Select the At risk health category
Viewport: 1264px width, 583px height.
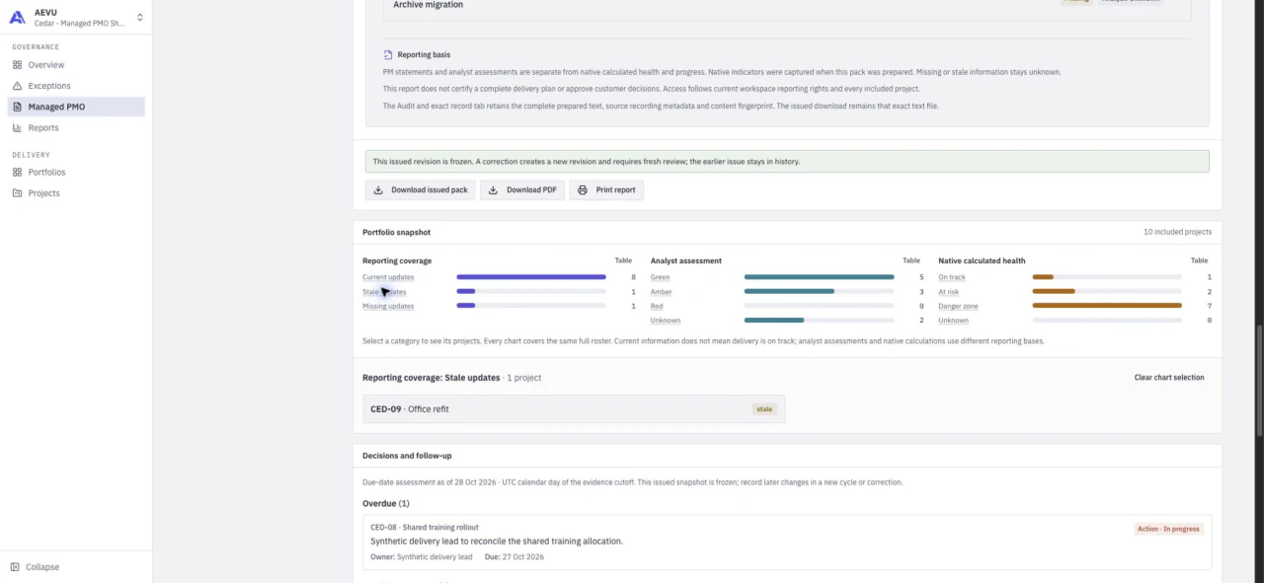(x=949, y=292)
